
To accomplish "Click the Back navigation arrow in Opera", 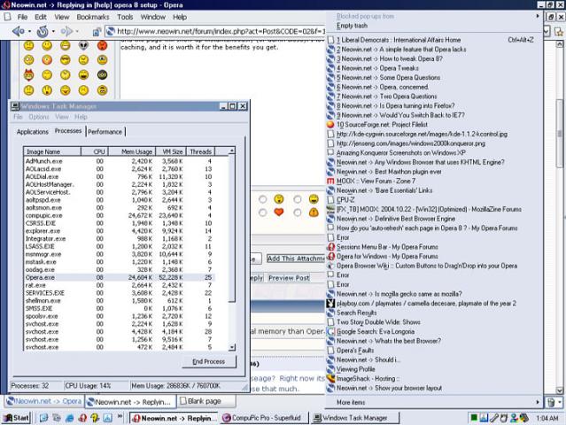I will (x=17, y=31).
